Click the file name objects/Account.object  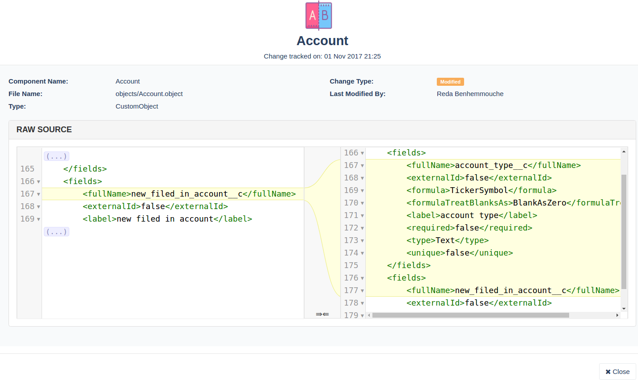149,94
